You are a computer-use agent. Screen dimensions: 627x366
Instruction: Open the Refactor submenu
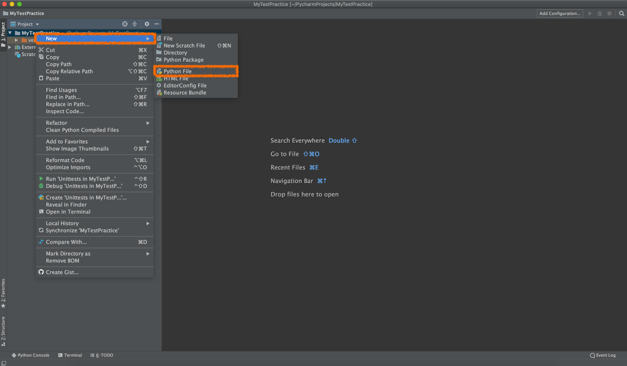pos(95,123)
